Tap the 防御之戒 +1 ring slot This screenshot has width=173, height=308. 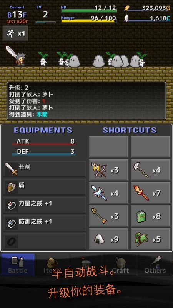click(x=45, y=223)
